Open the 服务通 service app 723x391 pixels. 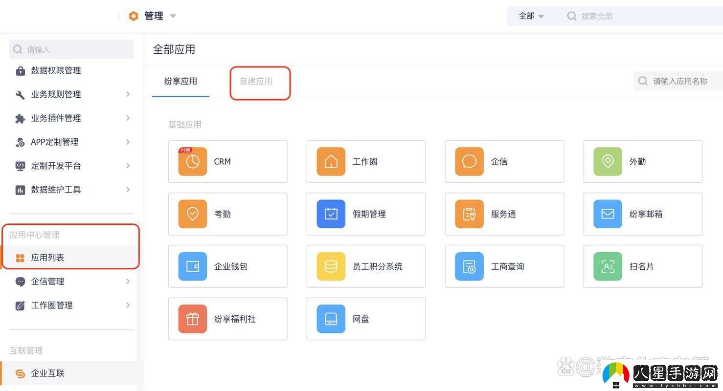coord(504,214)
